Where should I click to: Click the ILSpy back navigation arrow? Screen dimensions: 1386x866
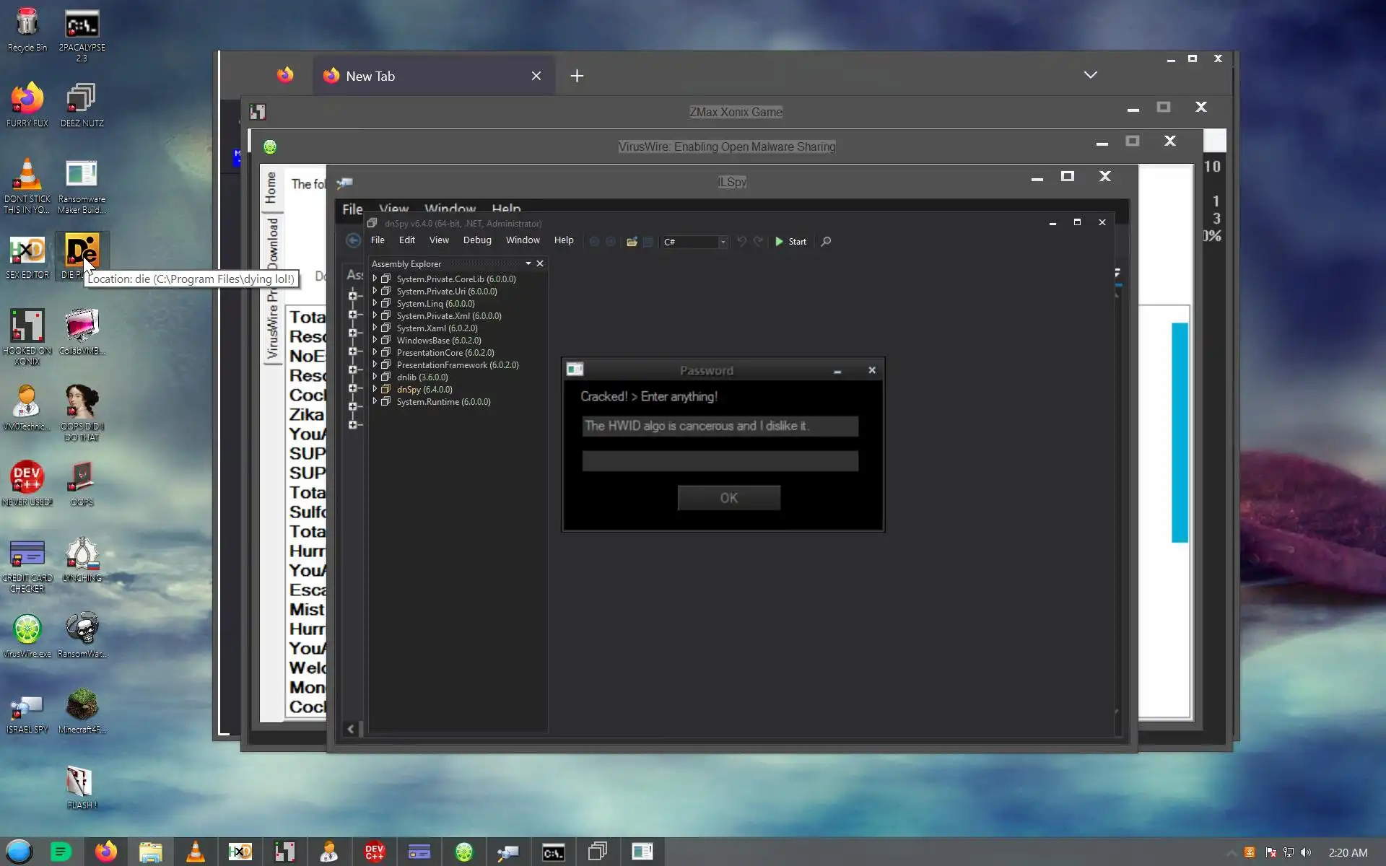click(x=353, y=241)
